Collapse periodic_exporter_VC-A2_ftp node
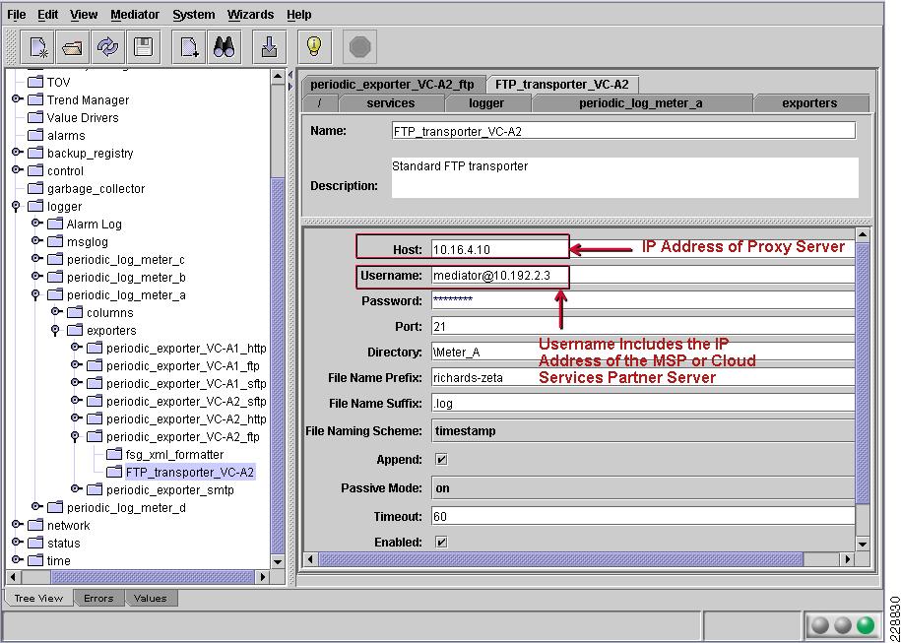901x643 pixels. [x=75, y=437]
